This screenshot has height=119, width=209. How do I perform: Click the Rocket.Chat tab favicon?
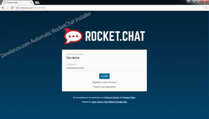coord(5,2)
